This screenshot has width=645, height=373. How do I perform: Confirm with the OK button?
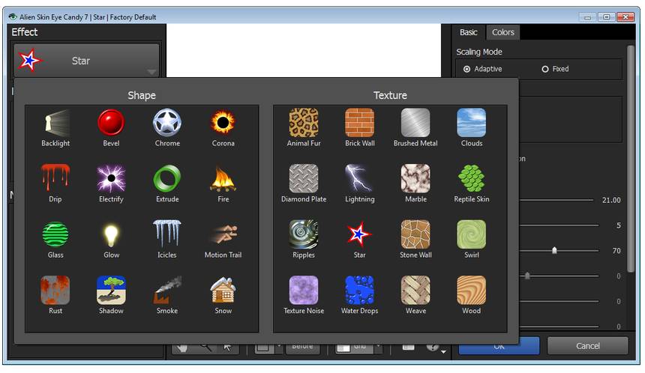pyautogui.click(x=499, y=346)
